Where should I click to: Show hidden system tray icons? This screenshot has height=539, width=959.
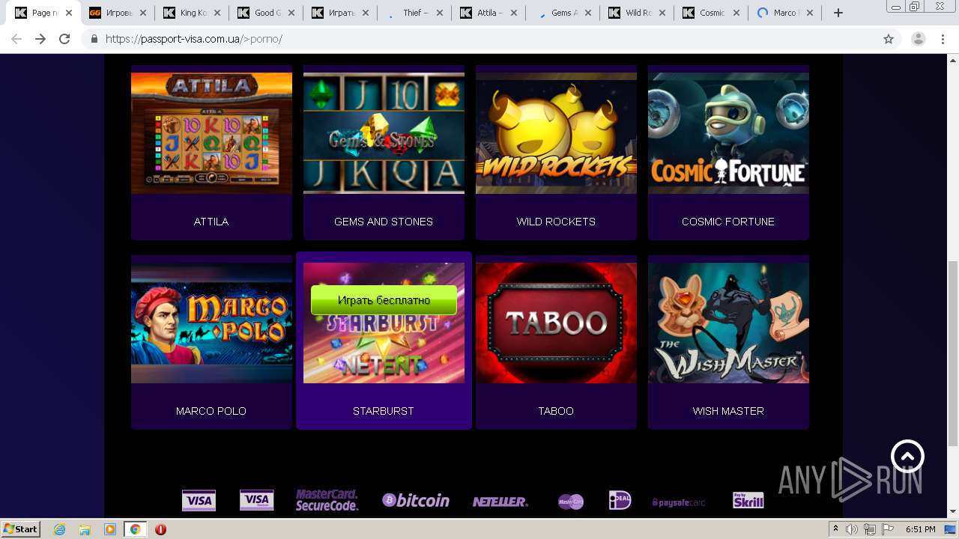pos(836,529)
